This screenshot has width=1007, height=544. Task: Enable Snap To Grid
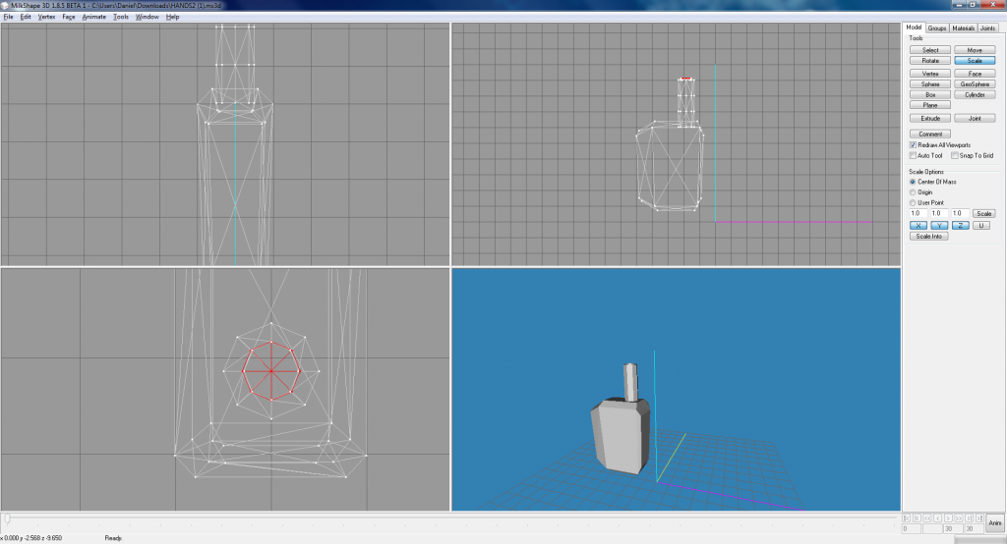click(955, 155)
